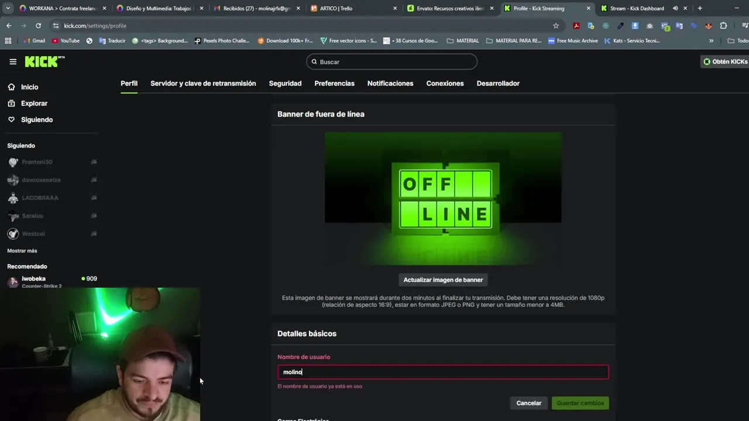Open the tab search dropdown arrow
The height and width of the screenshot is (421, 749).
point(8,8)
